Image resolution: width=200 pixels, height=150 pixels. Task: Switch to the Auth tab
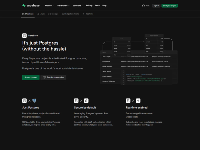click(x=41, y=14)
